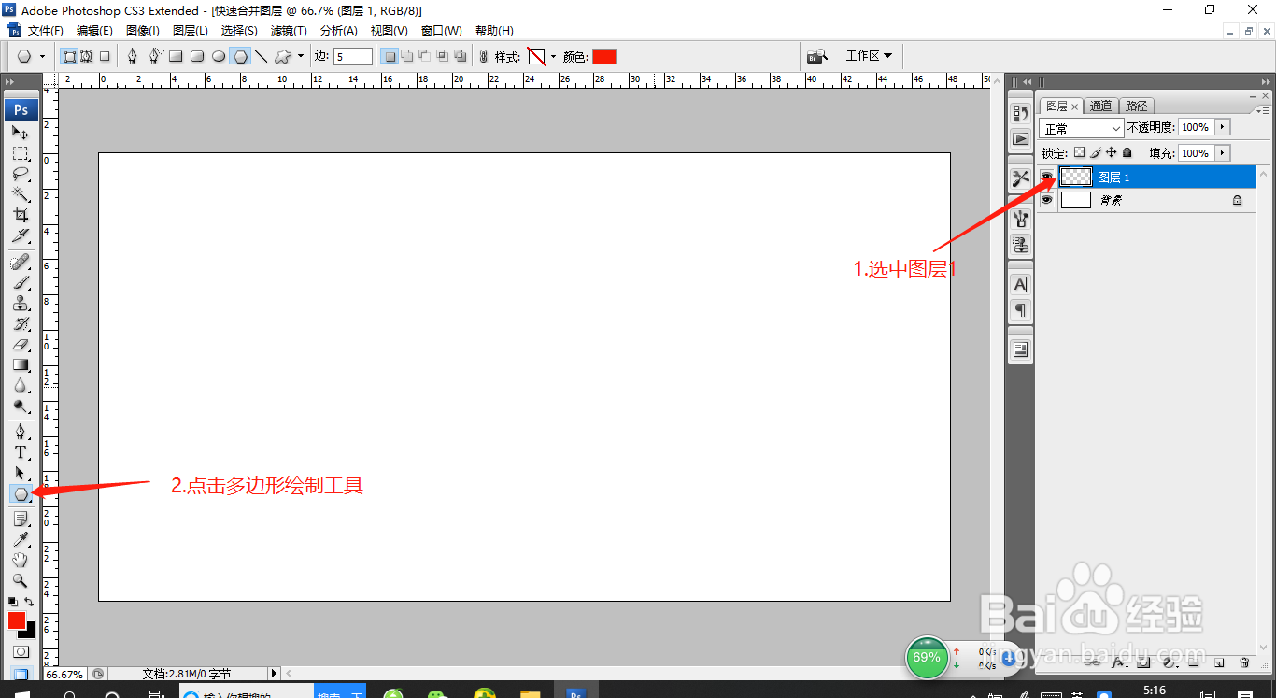Select the Eraser tool
The width and height of the screenshot is (1276, 698).
(21, 345)
